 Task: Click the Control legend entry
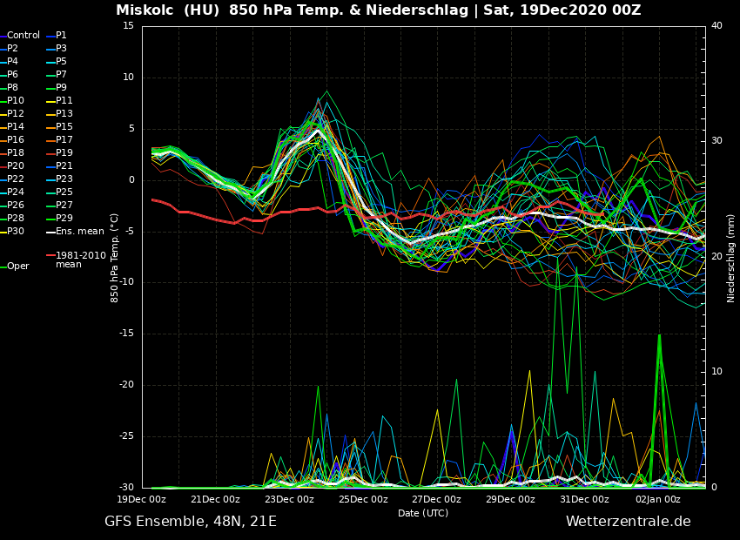point(23,36)
